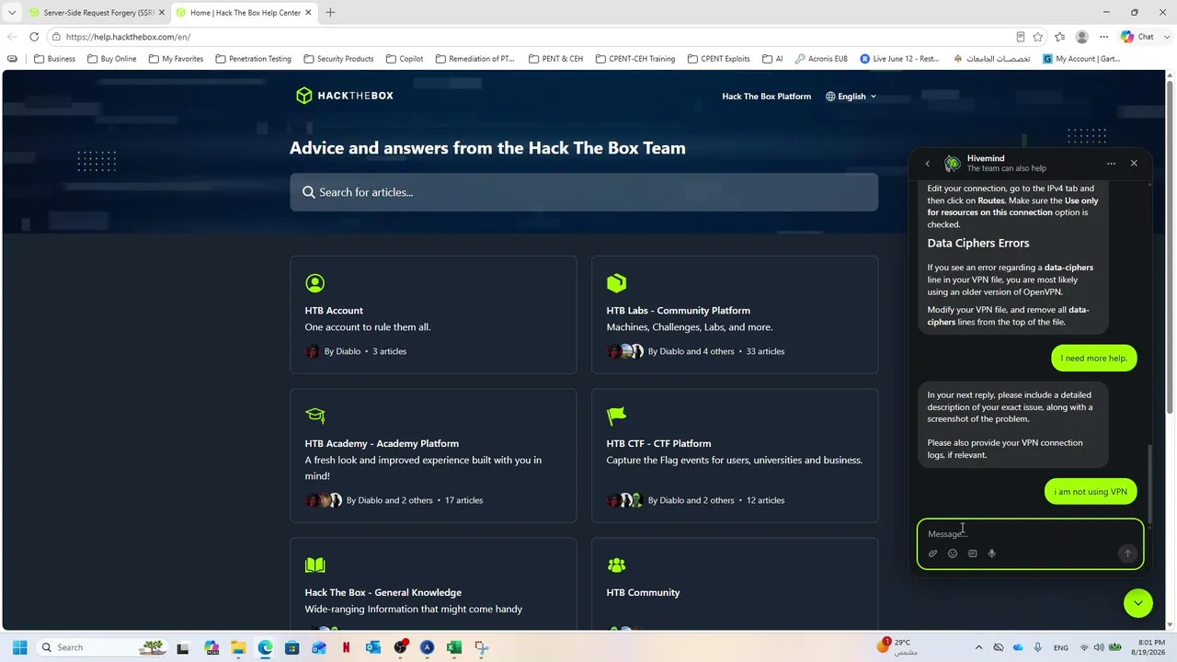The image size is (1177, 662).
Task: Expand the English language dropdown
Action: [851, 97]
